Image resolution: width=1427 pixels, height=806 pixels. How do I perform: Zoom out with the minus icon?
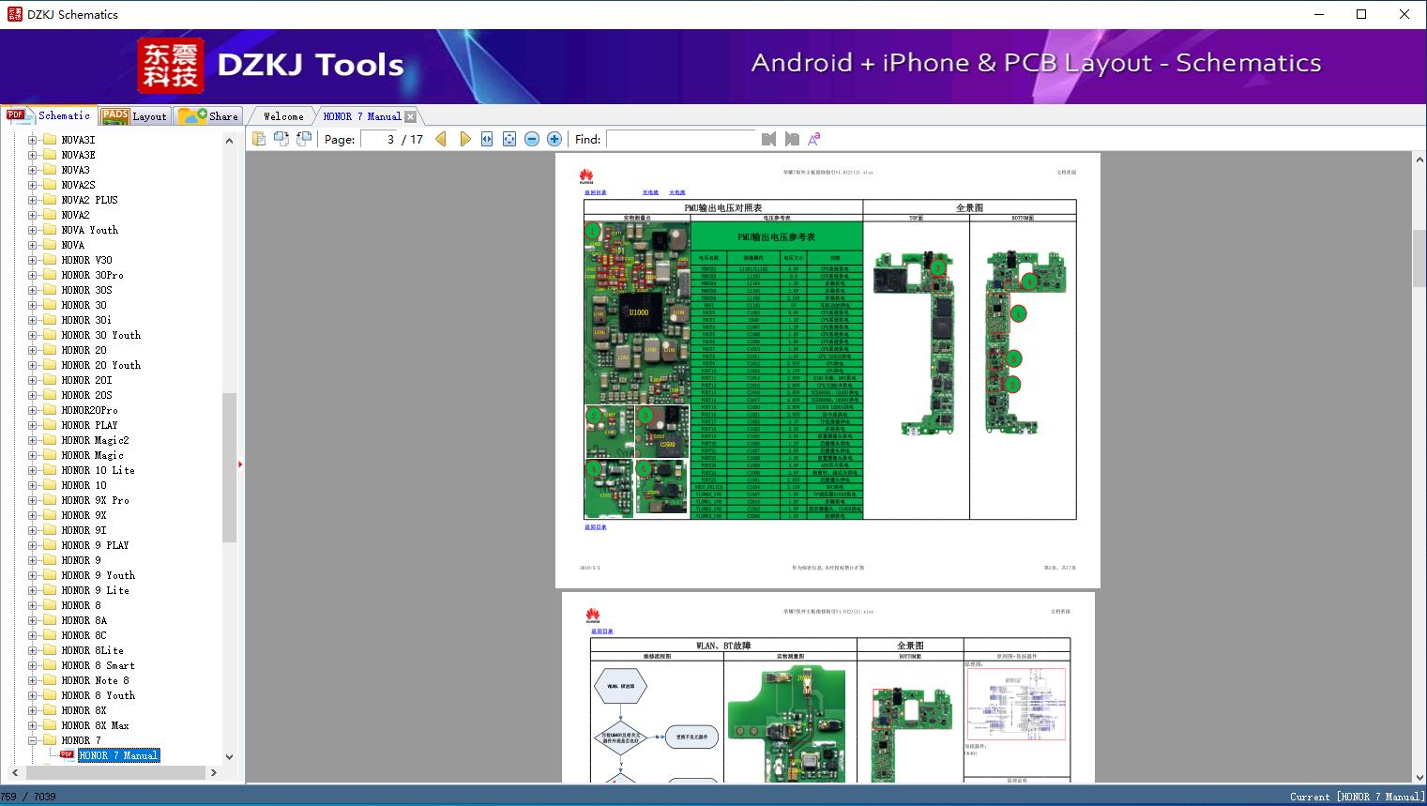coord(532,139)
